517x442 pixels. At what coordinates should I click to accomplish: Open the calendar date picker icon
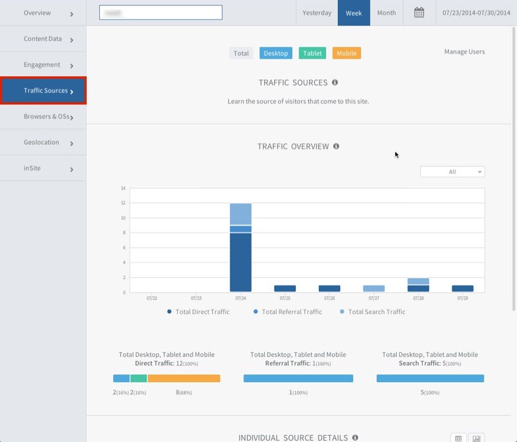click(x=419, y=13)
